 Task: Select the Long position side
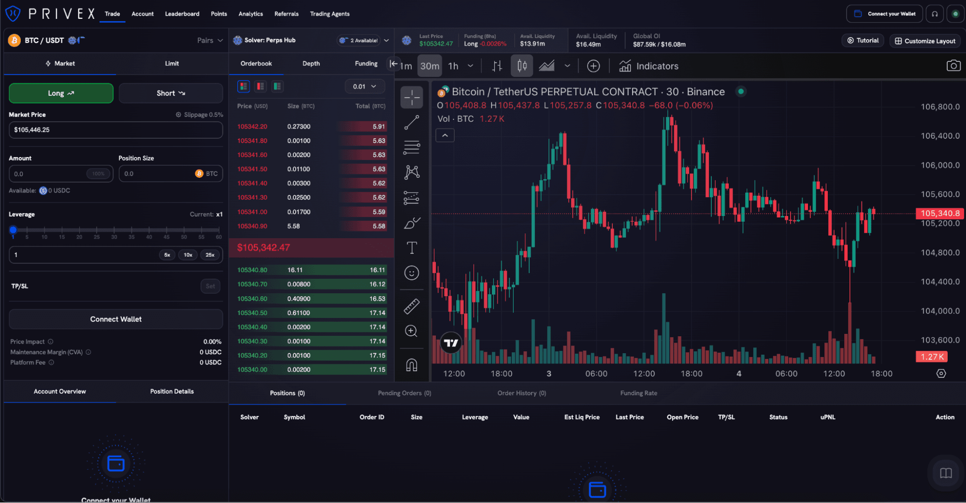[x=61, y=93]
